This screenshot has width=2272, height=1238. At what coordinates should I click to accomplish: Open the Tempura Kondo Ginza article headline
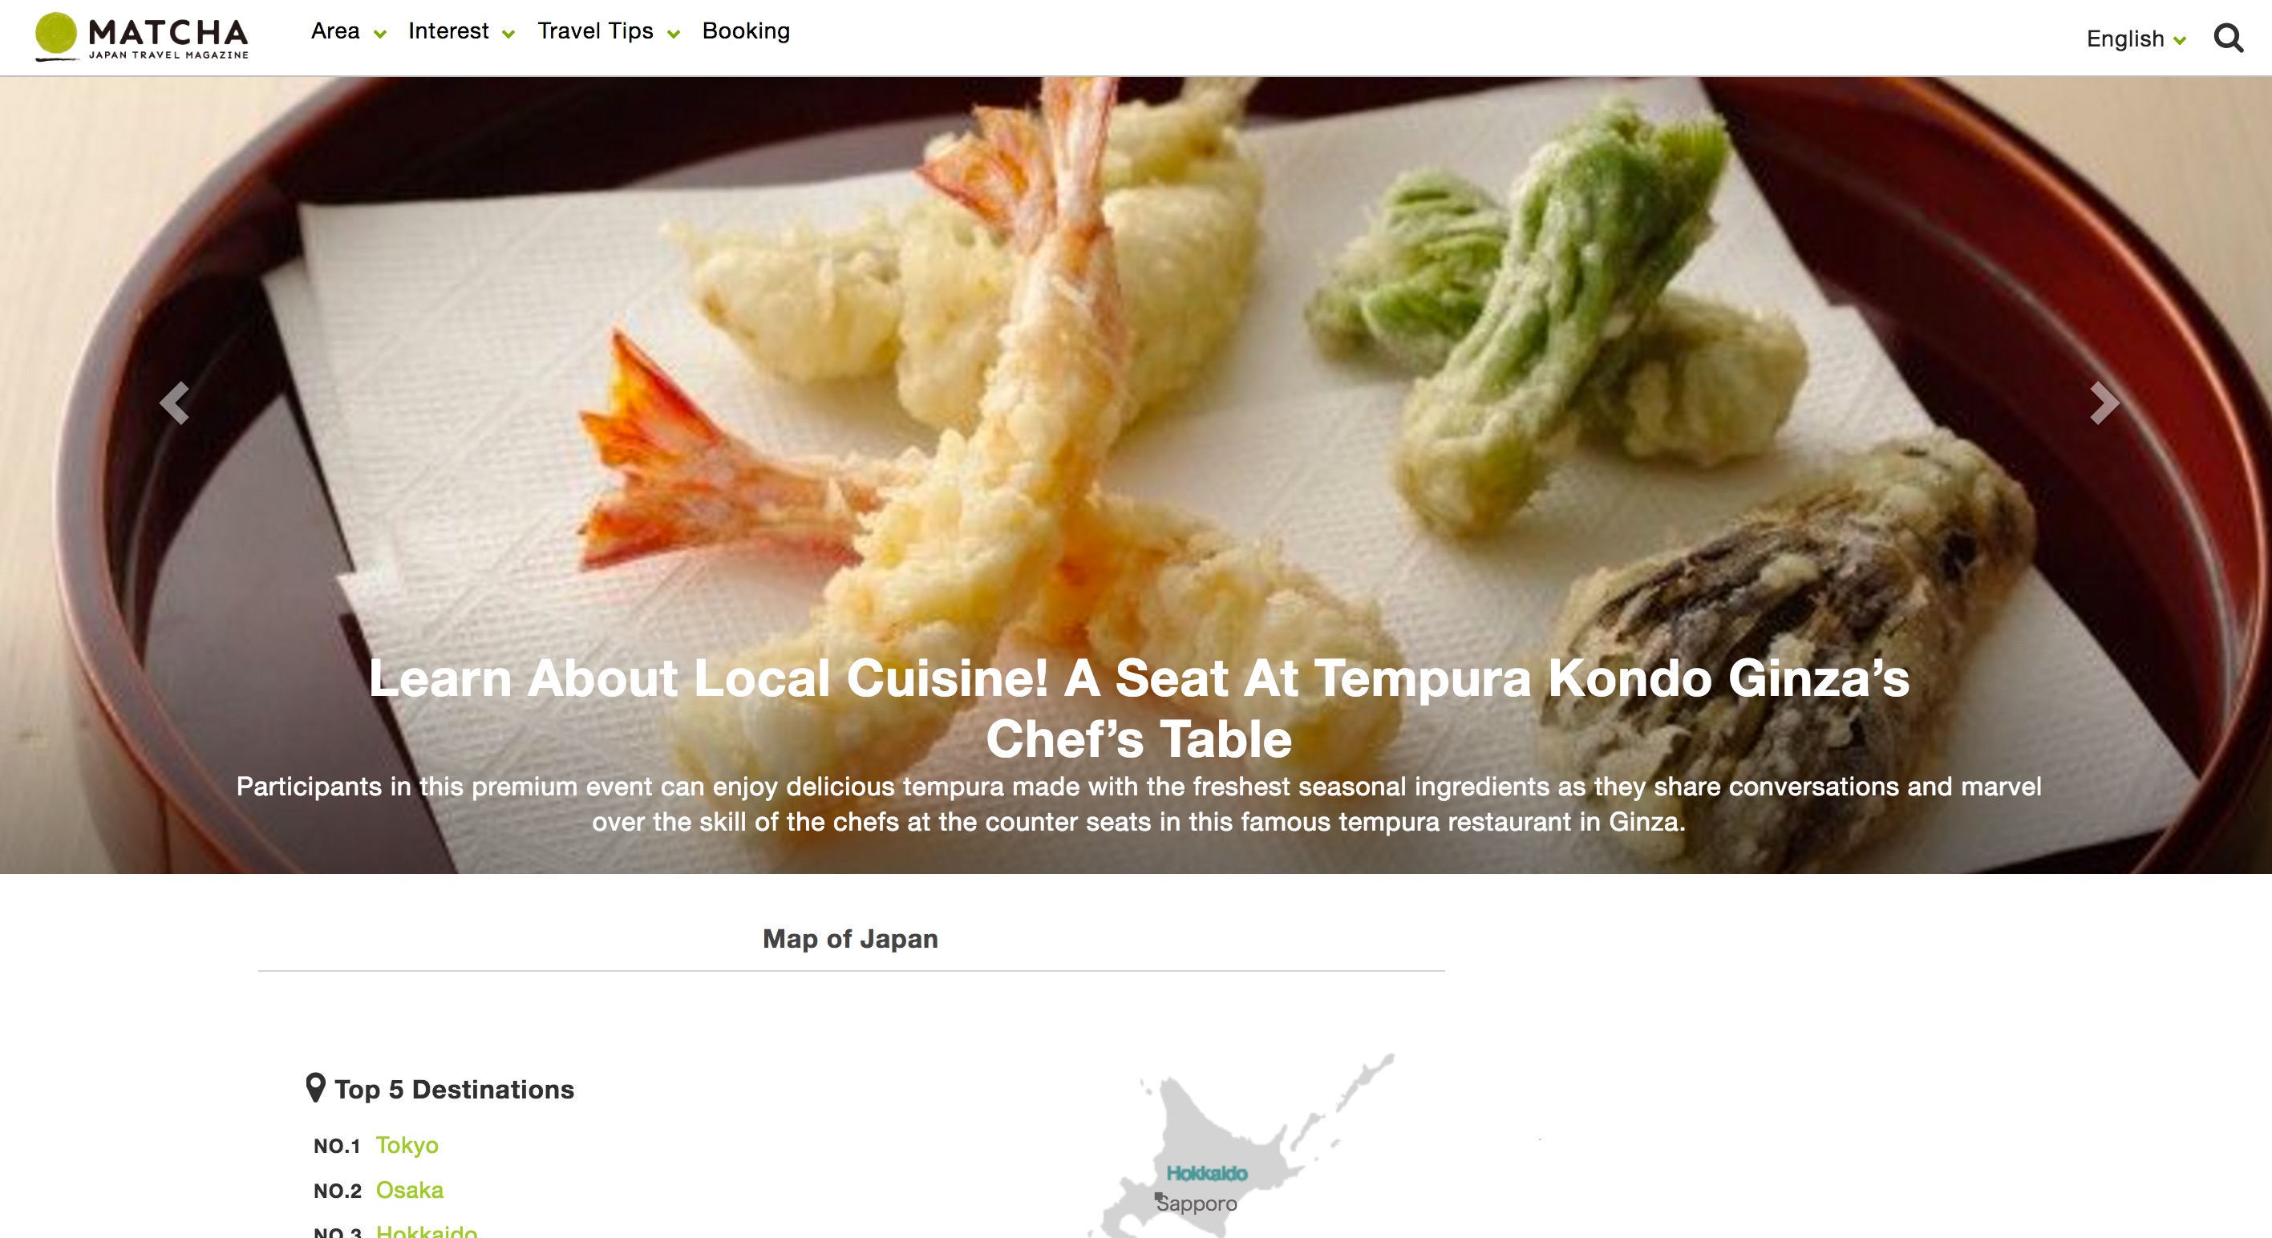pyautogui.click(x=1139, y=708)
